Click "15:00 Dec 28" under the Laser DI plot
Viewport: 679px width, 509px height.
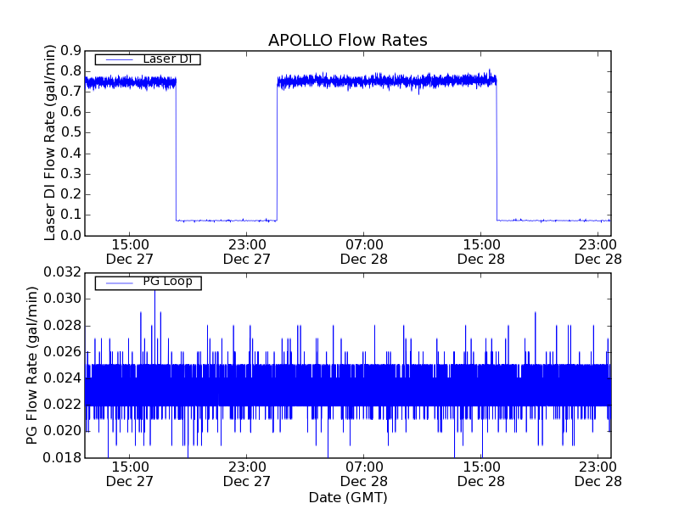pos(481,252)
